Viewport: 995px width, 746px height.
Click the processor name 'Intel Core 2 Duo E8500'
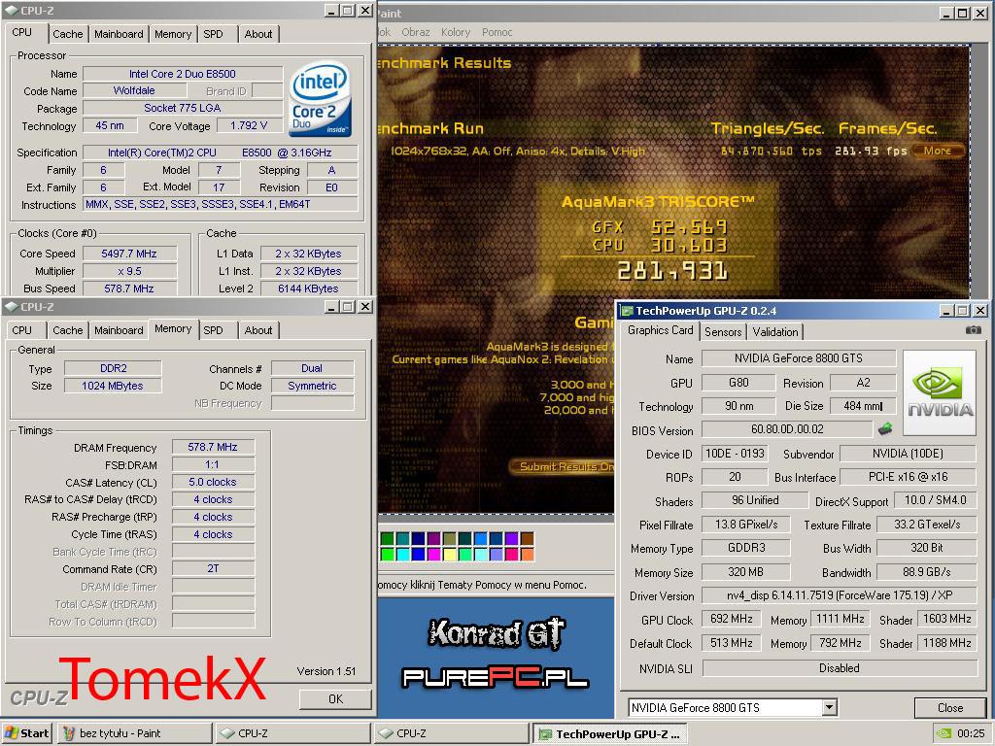point(183,74)
